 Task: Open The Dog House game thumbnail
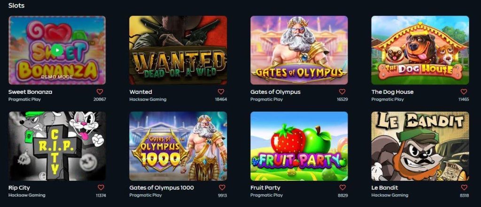tap(420, 50)
